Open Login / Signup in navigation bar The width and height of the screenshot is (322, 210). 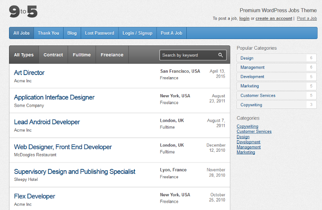click(x=137, y=33)
